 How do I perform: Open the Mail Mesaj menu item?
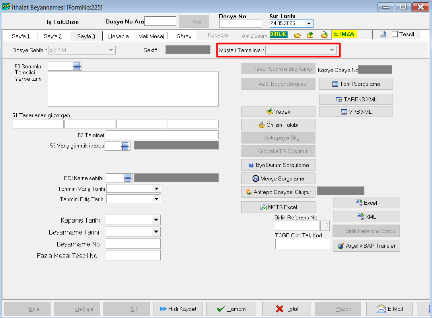click(151, 36)
